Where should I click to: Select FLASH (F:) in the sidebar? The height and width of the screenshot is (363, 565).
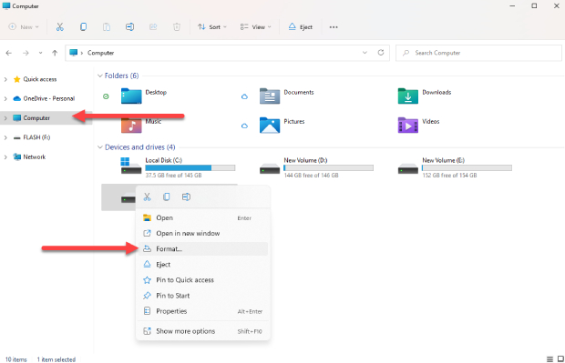36,137
